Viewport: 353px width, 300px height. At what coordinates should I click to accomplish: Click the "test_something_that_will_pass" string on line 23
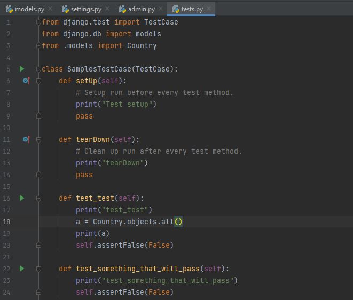click(167, 280)
